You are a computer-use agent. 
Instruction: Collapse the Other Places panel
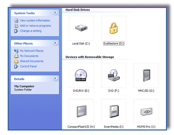point(55,43)
